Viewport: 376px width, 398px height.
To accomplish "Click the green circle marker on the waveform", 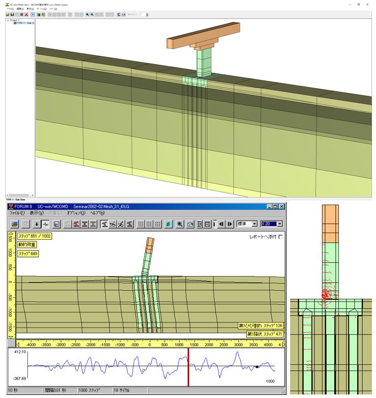I will pos(58,364).
